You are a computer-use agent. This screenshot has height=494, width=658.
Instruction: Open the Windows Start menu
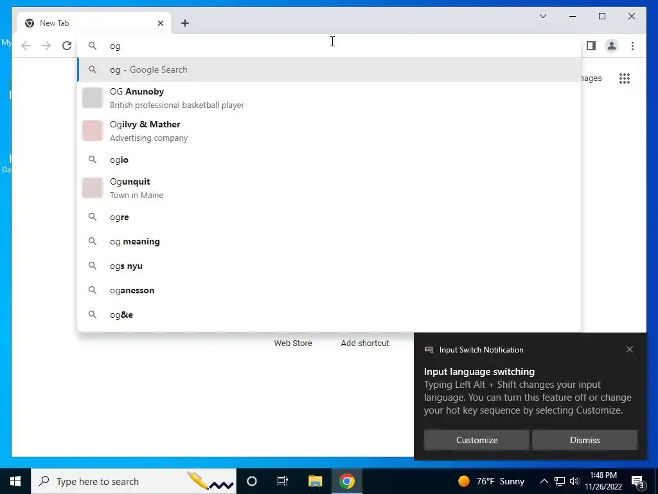(x=15, y=481)
